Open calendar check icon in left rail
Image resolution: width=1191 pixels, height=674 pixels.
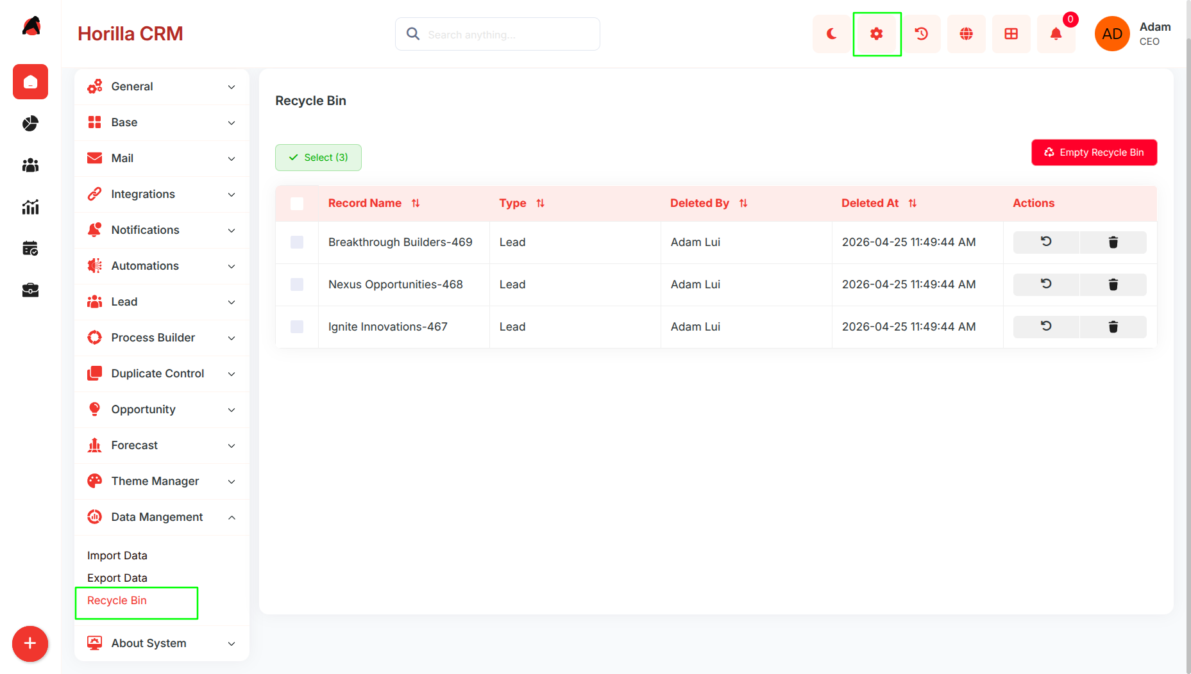pyautogui.click(x=30, y=249)
